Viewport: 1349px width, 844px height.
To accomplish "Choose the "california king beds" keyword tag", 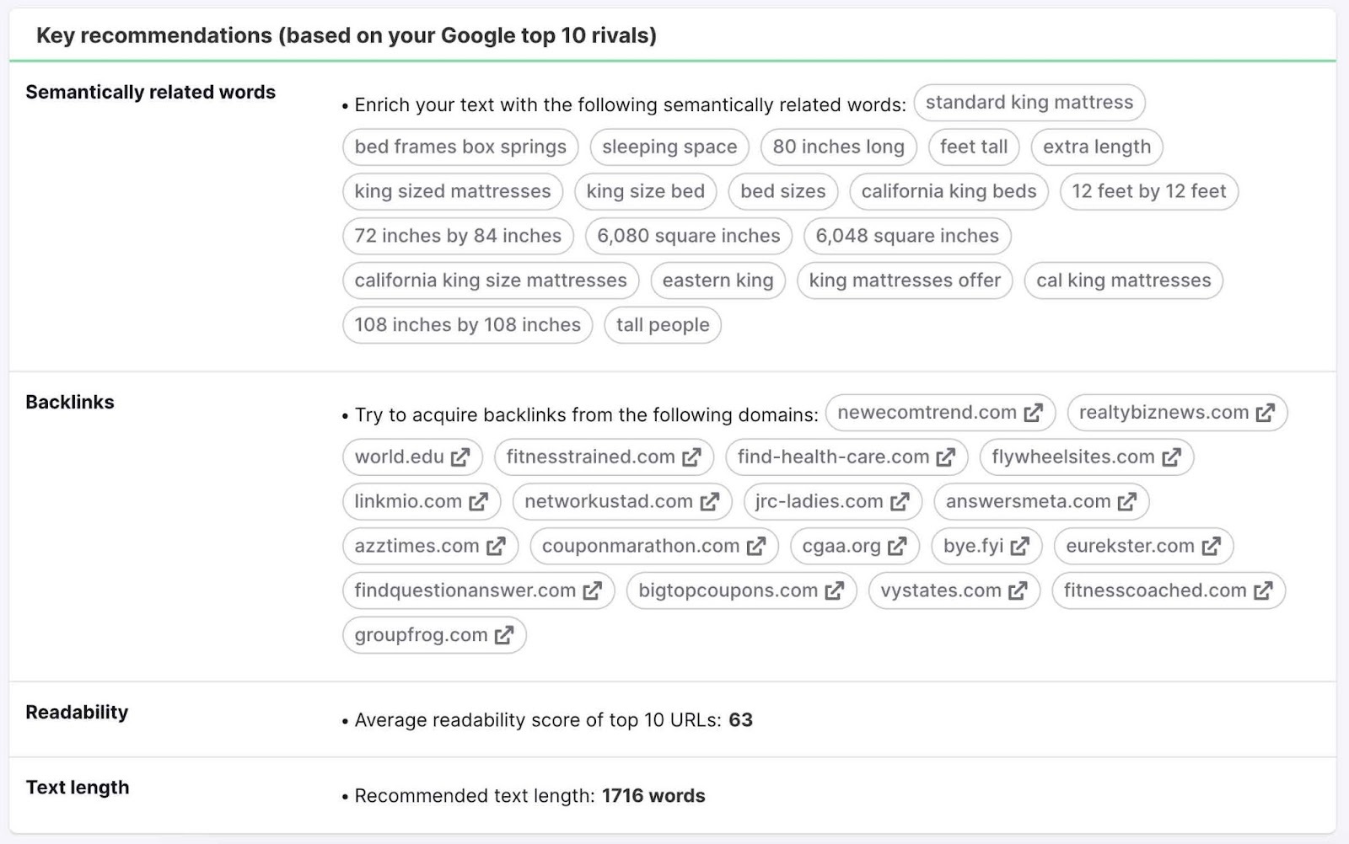I will (x=949, y=191).
